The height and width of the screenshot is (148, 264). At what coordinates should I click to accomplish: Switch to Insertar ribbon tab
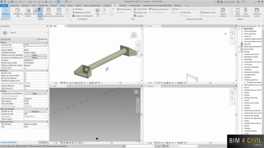pos(62,5)
